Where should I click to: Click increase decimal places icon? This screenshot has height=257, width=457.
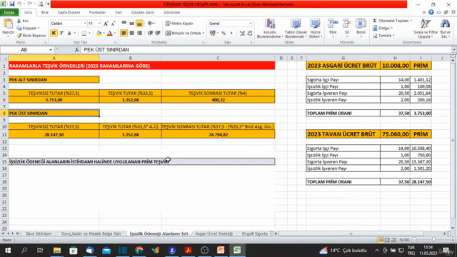click(242, 34)
